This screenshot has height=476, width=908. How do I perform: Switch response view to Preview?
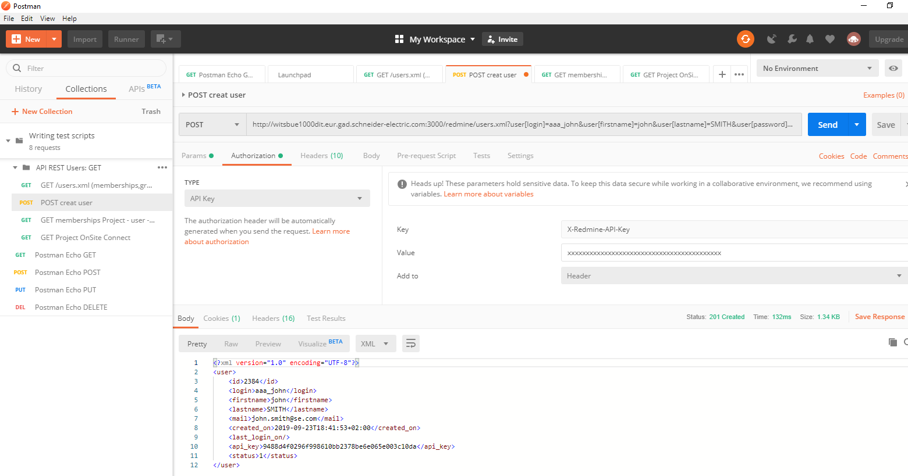click(x=268, y=343)
